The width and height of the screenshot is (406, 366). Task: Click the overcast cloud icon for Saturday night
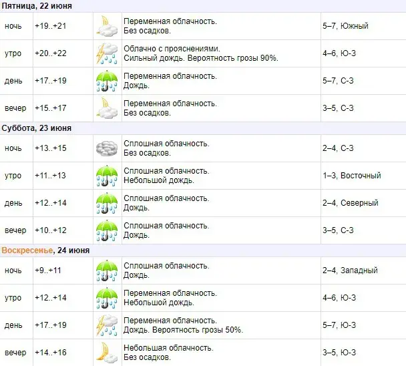click(x=107, y=148)
